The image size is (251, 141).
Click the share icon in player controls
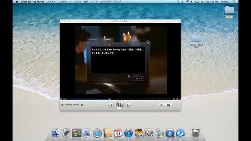pyautogui.click(x=161, y=105)
